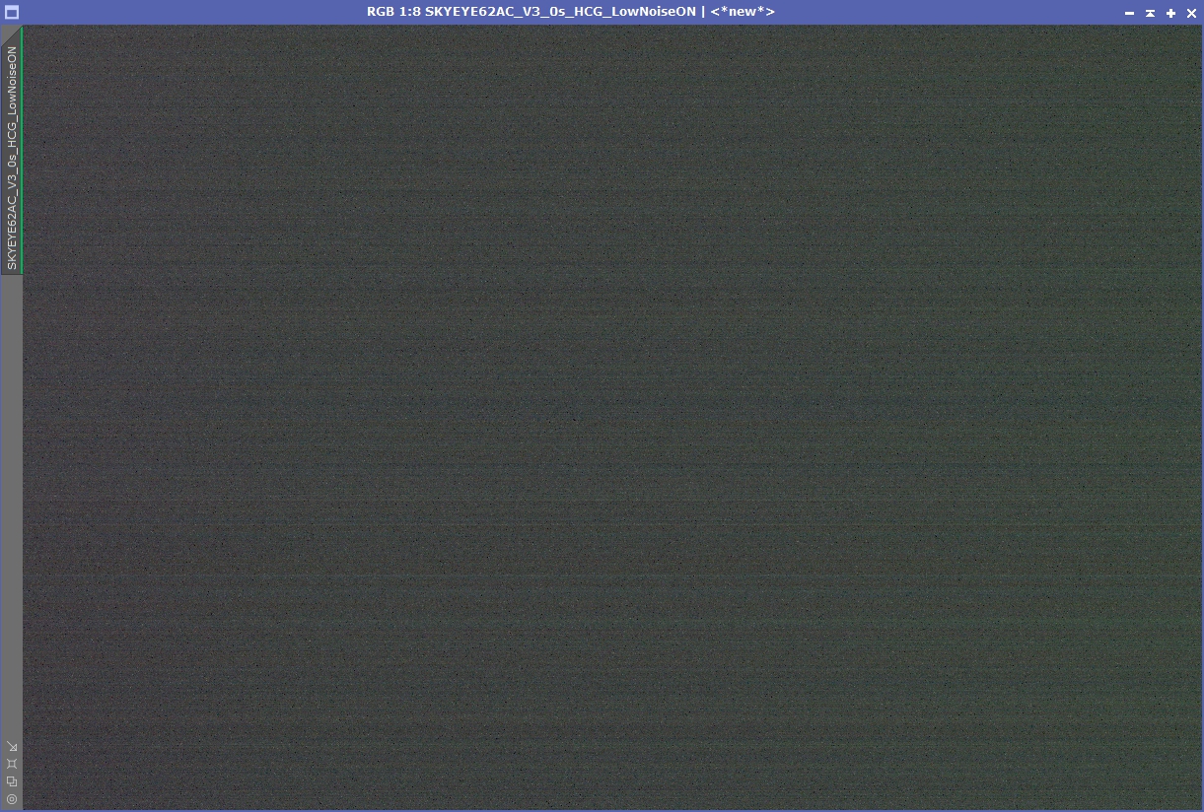This screenshot has height=812, width=1204.
Task: Click inside the dark noise image area
Action: [611, 417]
